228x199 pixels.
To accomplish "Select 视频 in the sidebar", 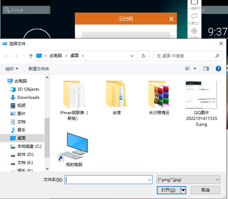I will (18, 105).
